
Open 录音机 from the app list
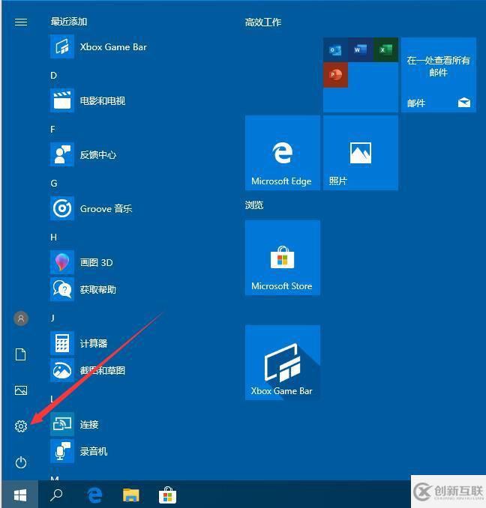pos(79,451)
